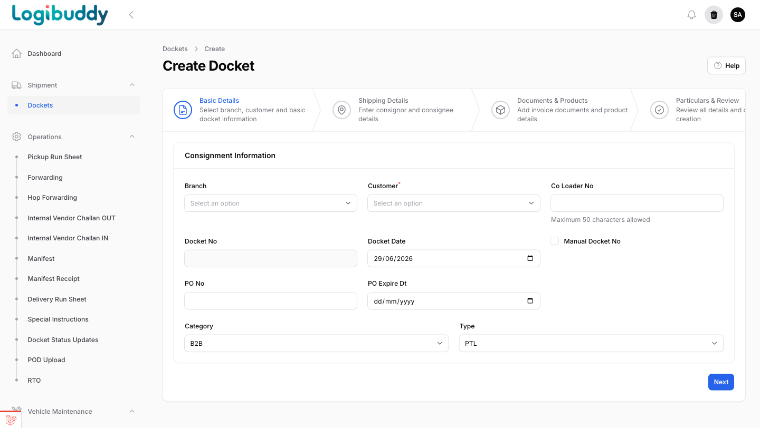Viewport: 760px width, 428px height.
Task: Click the Consignment Information heading
Action: pyautogui.click(x=230, y=155)
